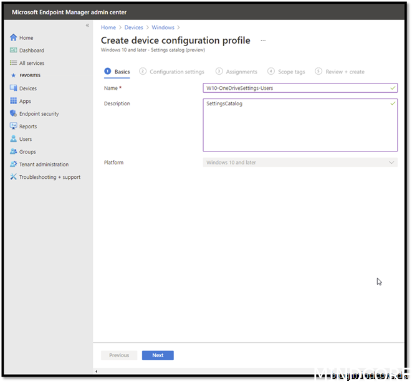Open the ellipsis menu beside page title

point(262,41)
